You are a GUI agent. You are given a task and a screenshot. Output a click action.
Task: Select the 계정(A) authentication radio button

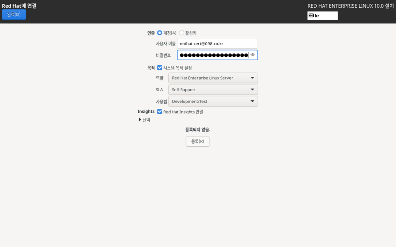tap(160, 33)
